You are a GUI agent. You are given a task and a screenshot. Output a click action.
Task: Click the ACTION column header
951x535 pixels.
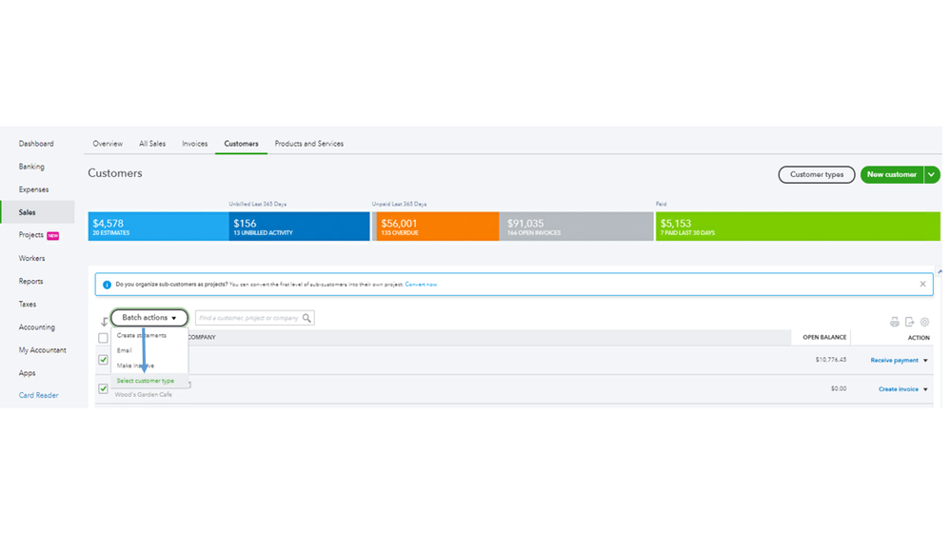pyautogui.click(x=919, y=338)
